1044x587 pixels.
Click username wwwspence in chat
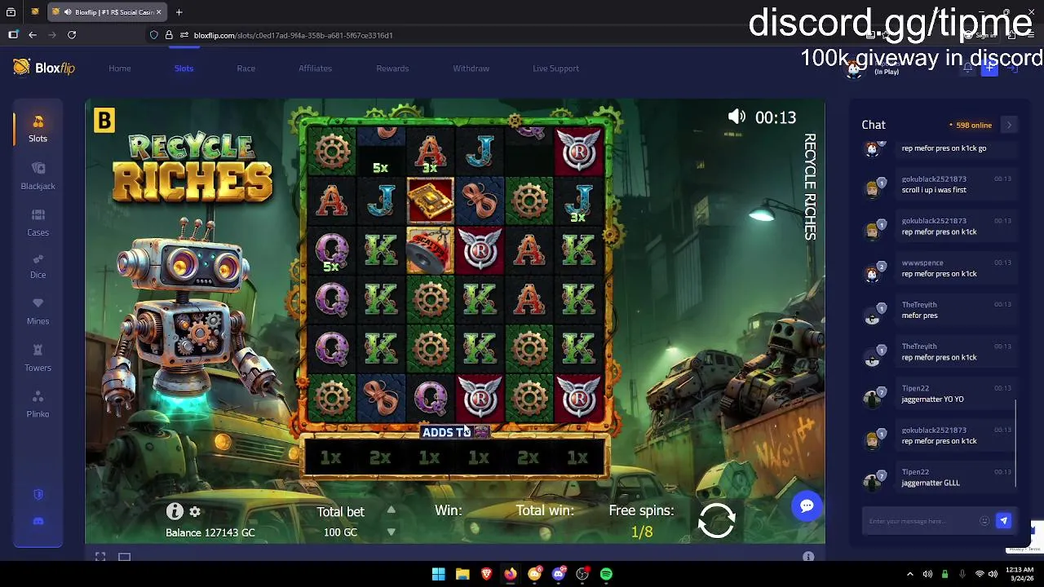(922, 263)
